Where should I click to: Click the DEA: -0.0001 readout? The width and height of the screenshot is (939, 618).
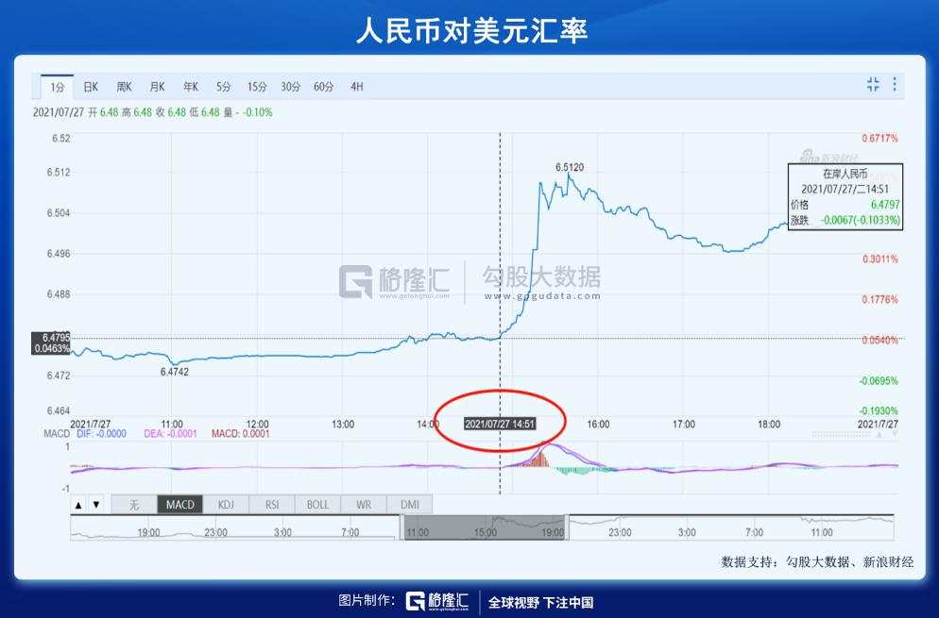pyautogui.click(x=170, y=434)
